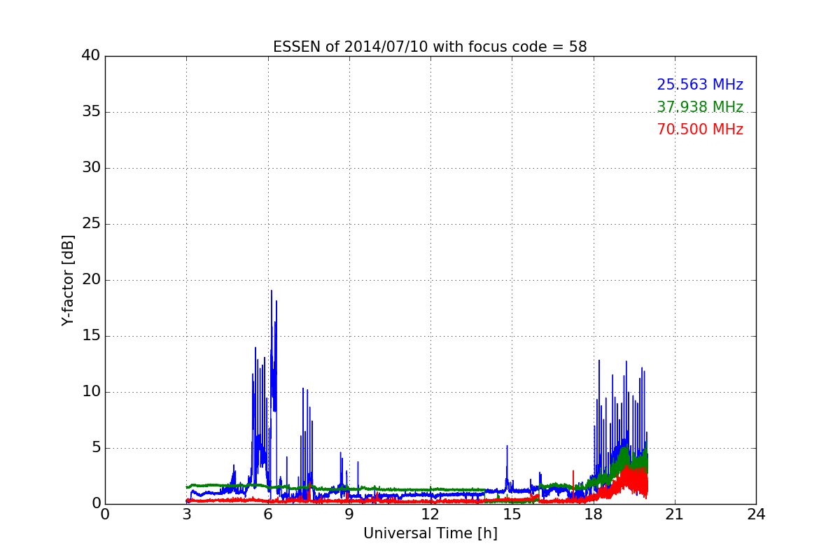Click the y-axis tick label 10

pos(91,392)
